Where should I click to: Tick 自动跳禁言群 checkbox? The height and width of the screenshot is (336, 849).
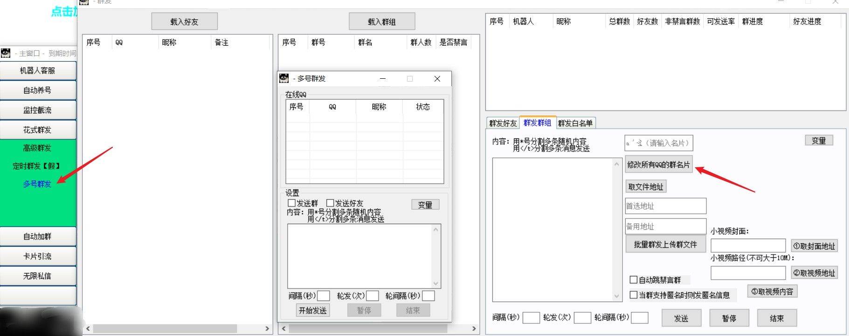point(634,280)
